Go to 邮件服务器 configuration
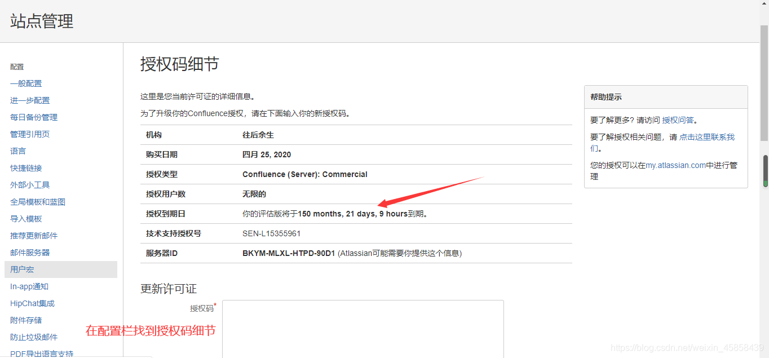Image resolution: width=769 pixels, height=358 pixels. point(30,253)
